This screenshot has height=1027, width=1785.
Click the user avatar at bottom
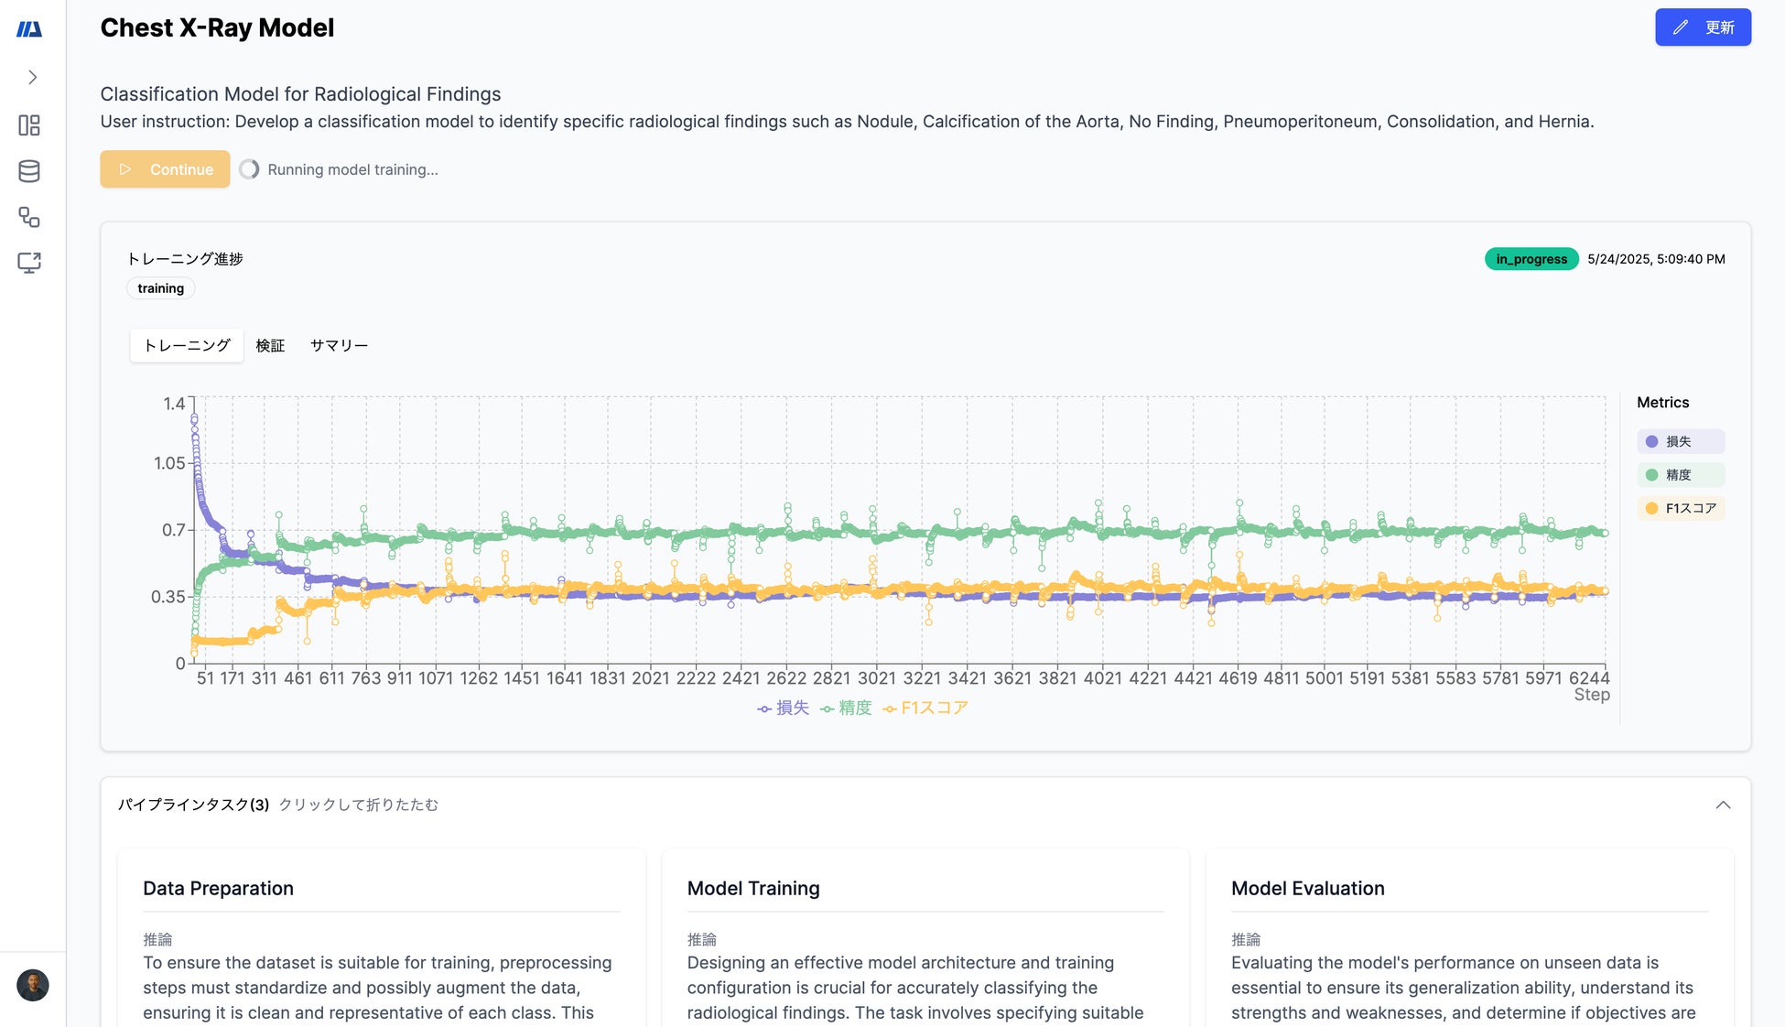(33, 985)
